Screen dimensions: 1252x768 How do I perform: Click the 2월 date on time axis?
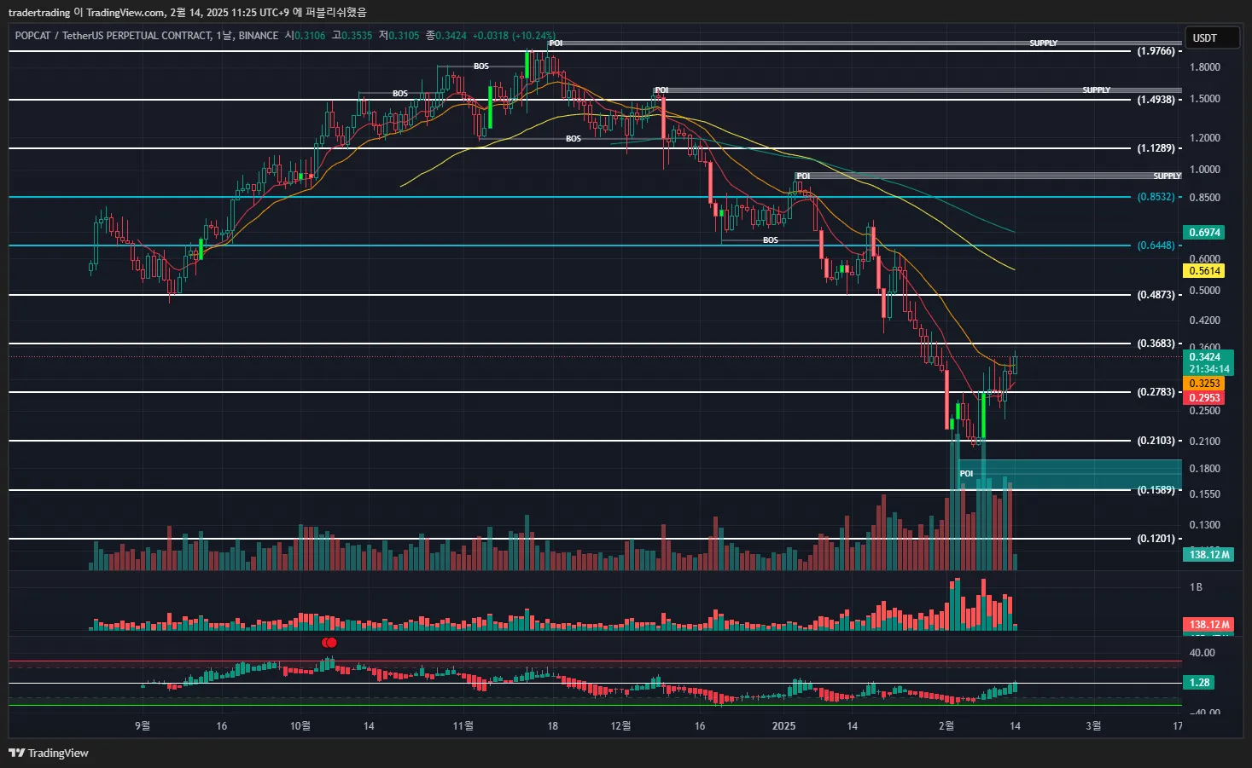[x=946, y=726]
